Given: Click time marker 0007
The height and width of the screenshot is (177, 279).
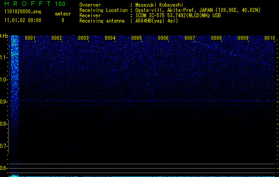Looking at the screenshot, I should point(190,38).
